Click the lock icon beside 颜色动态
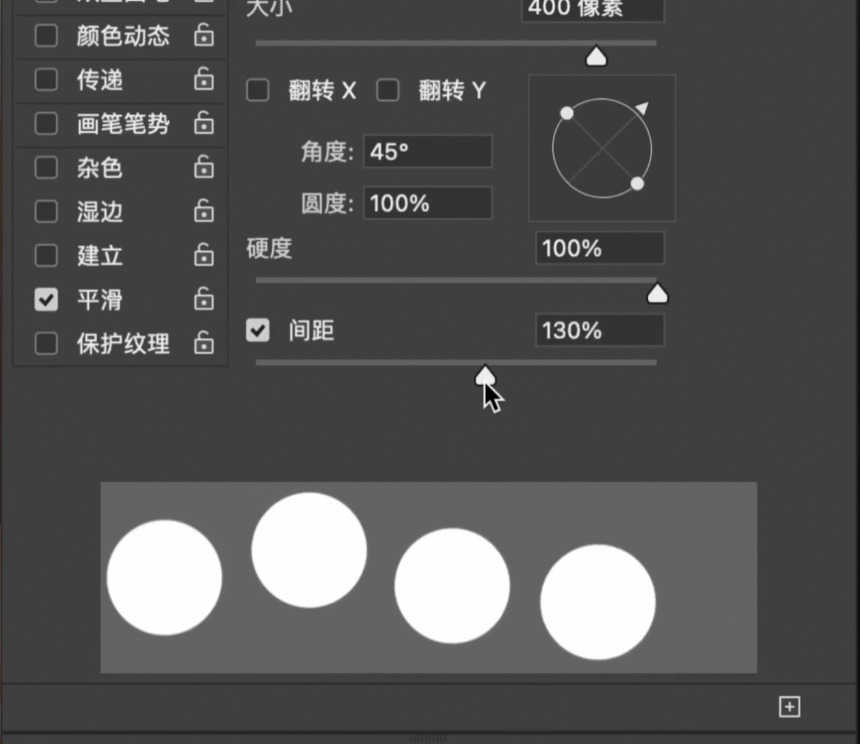This screenshot has height=744, width=860. pos(204,36)
